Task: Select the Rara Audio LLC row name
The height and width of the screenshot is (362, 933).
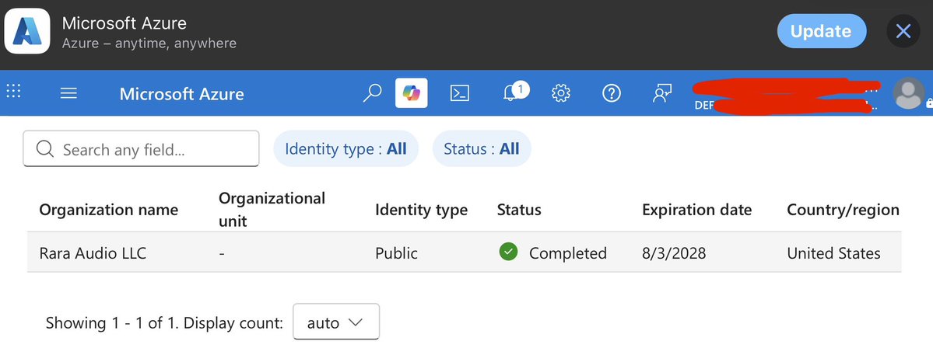Action: (93, 253)
